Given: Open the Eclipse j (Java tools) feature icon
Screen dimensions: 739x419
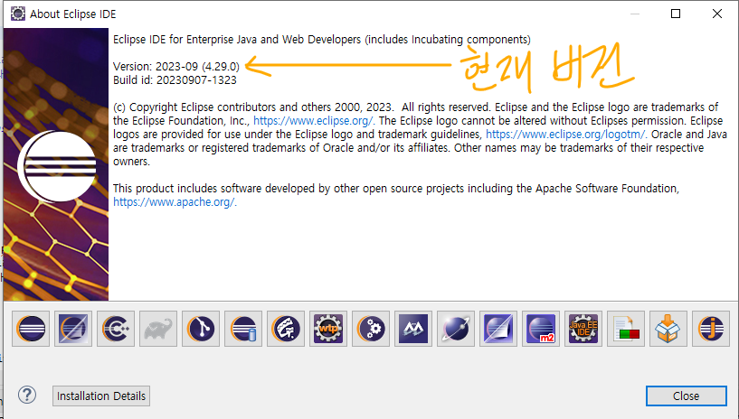Looking at the screenshot, I should pyautogui.click(x=711, y=329).
